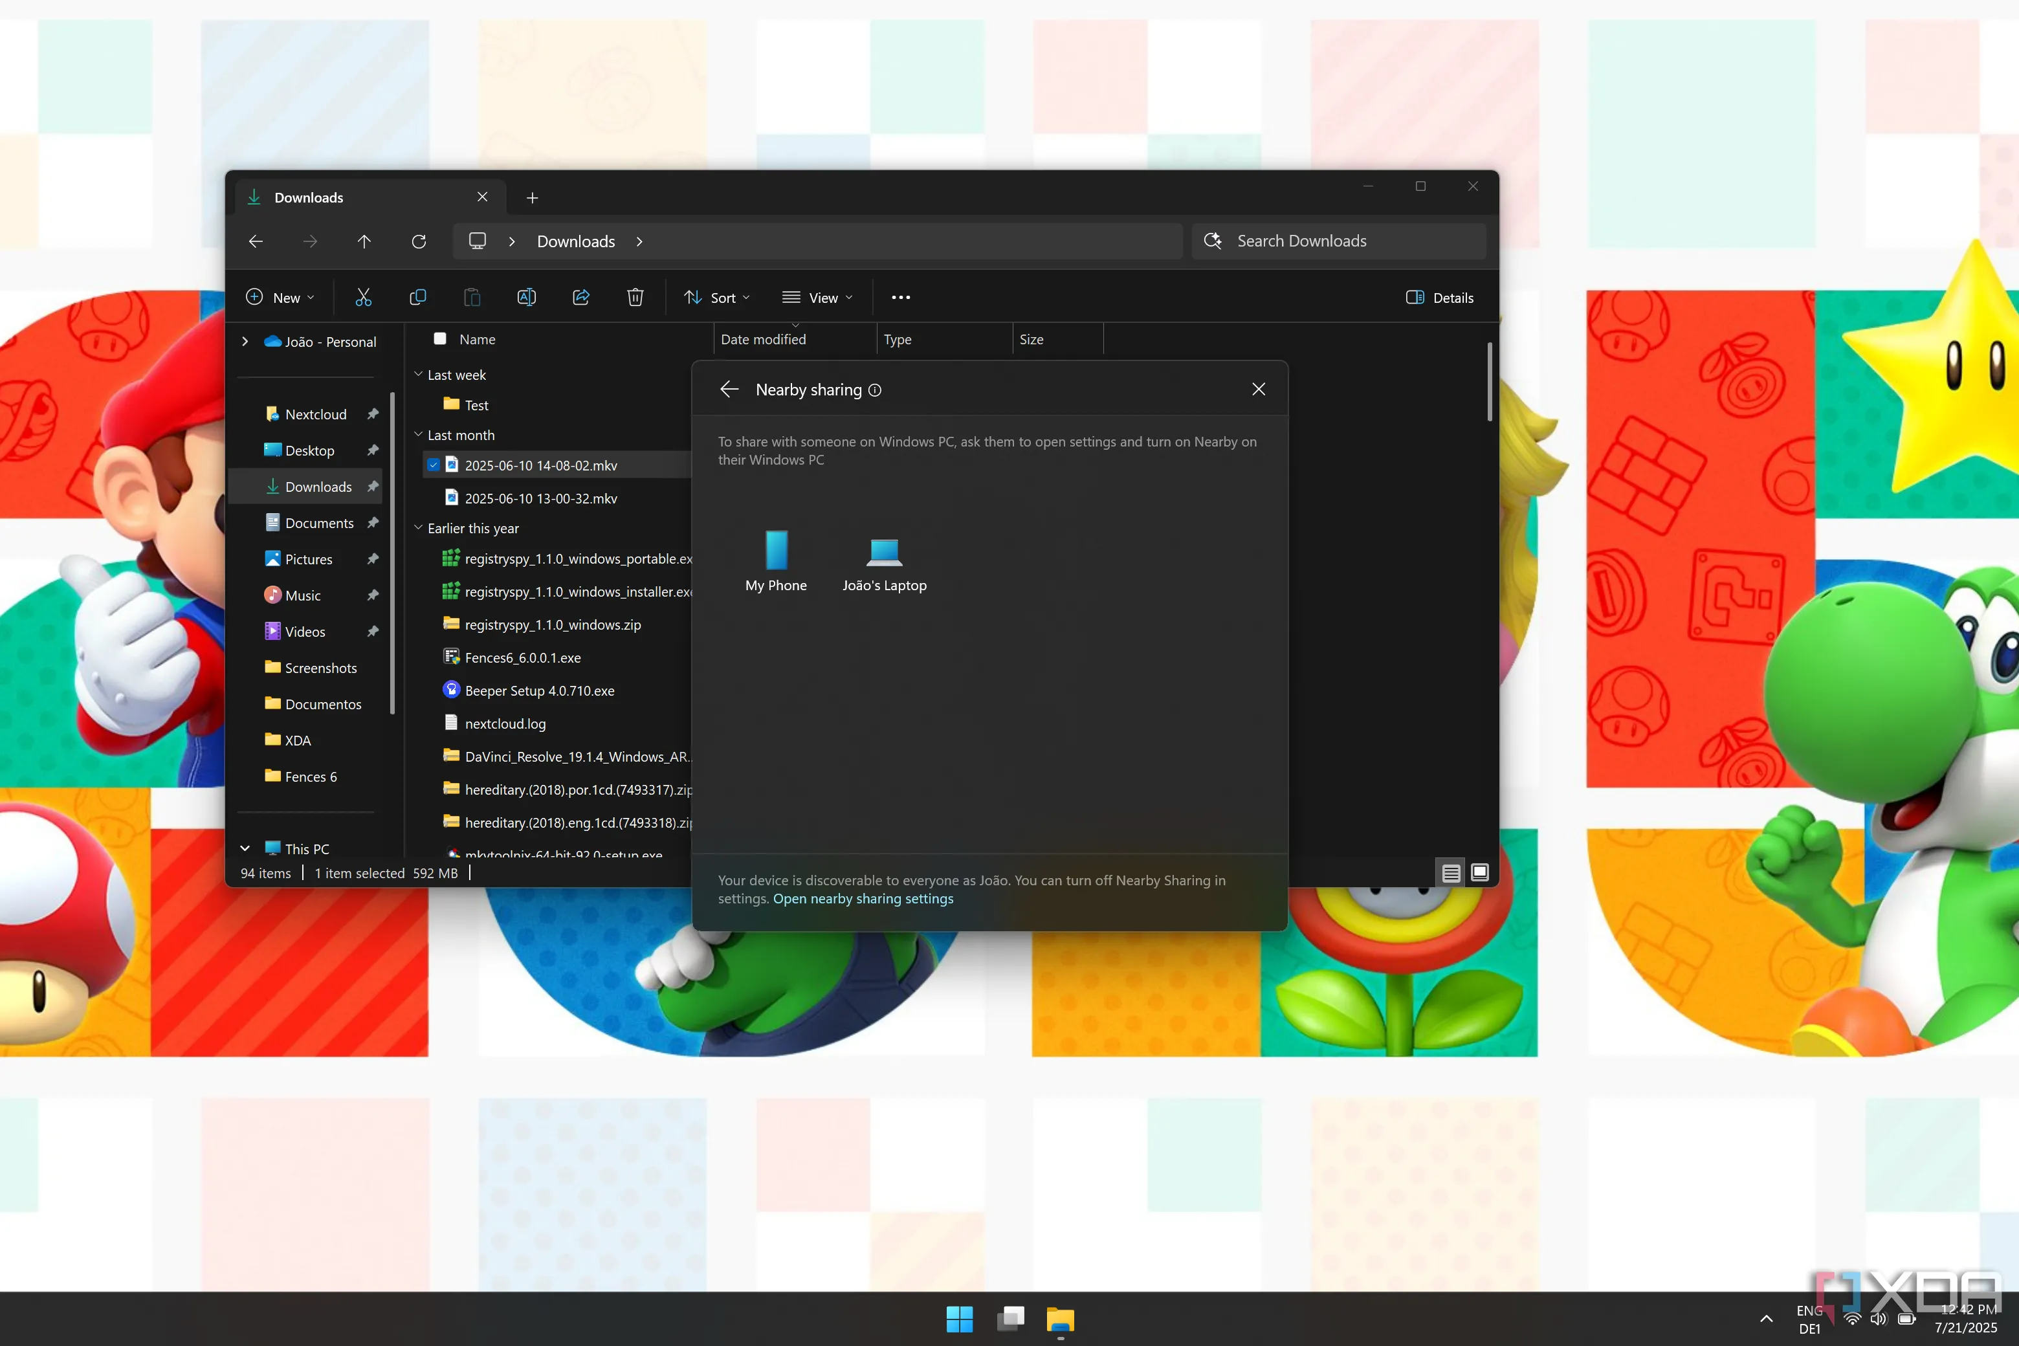Refresh the Downloads folder
The height and width of the screenshot is (1346, 2019).
click(419, 241)
